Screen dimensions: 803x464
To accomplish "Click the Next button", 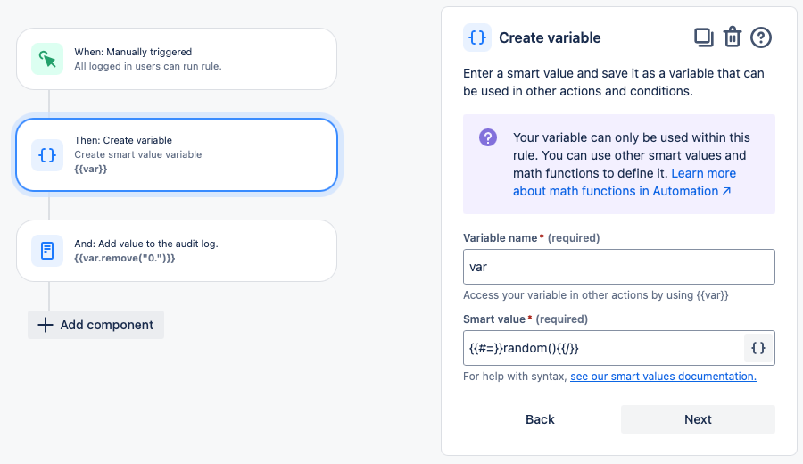I will 698,419.
